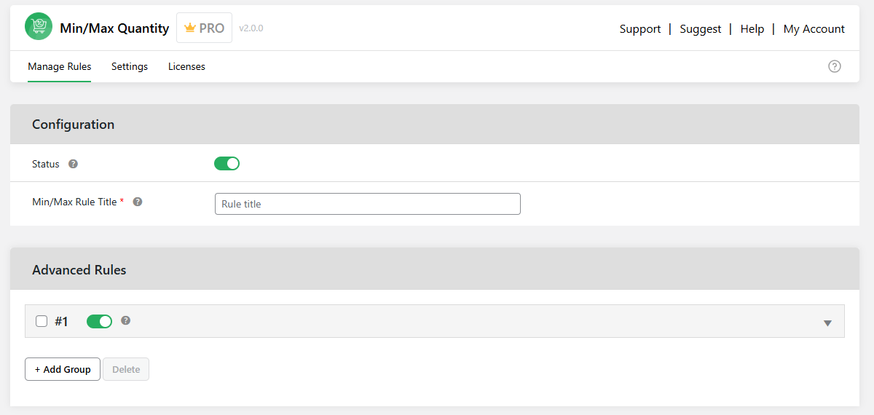The image size is (874, 415).
Task: Expand group #1 with the arrow
Action: pyautogui.click(x=827, y=323)
